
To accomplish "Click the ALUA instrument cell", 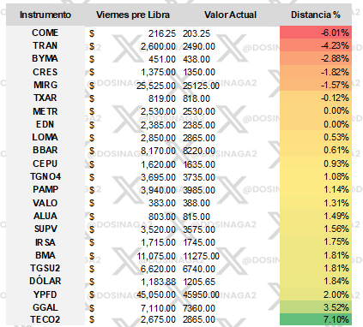I will point(45,216).
